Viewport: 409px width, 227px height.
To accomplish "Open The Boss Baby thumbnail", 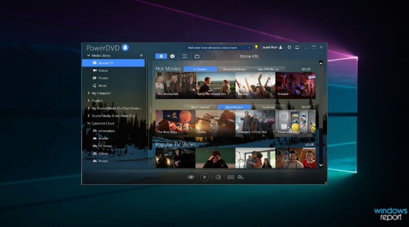I will (x=175, y=123).
